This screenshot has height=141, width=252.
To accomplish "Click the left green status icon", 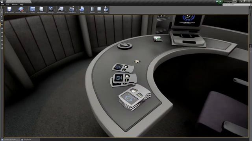I will (x=217, y=2).
